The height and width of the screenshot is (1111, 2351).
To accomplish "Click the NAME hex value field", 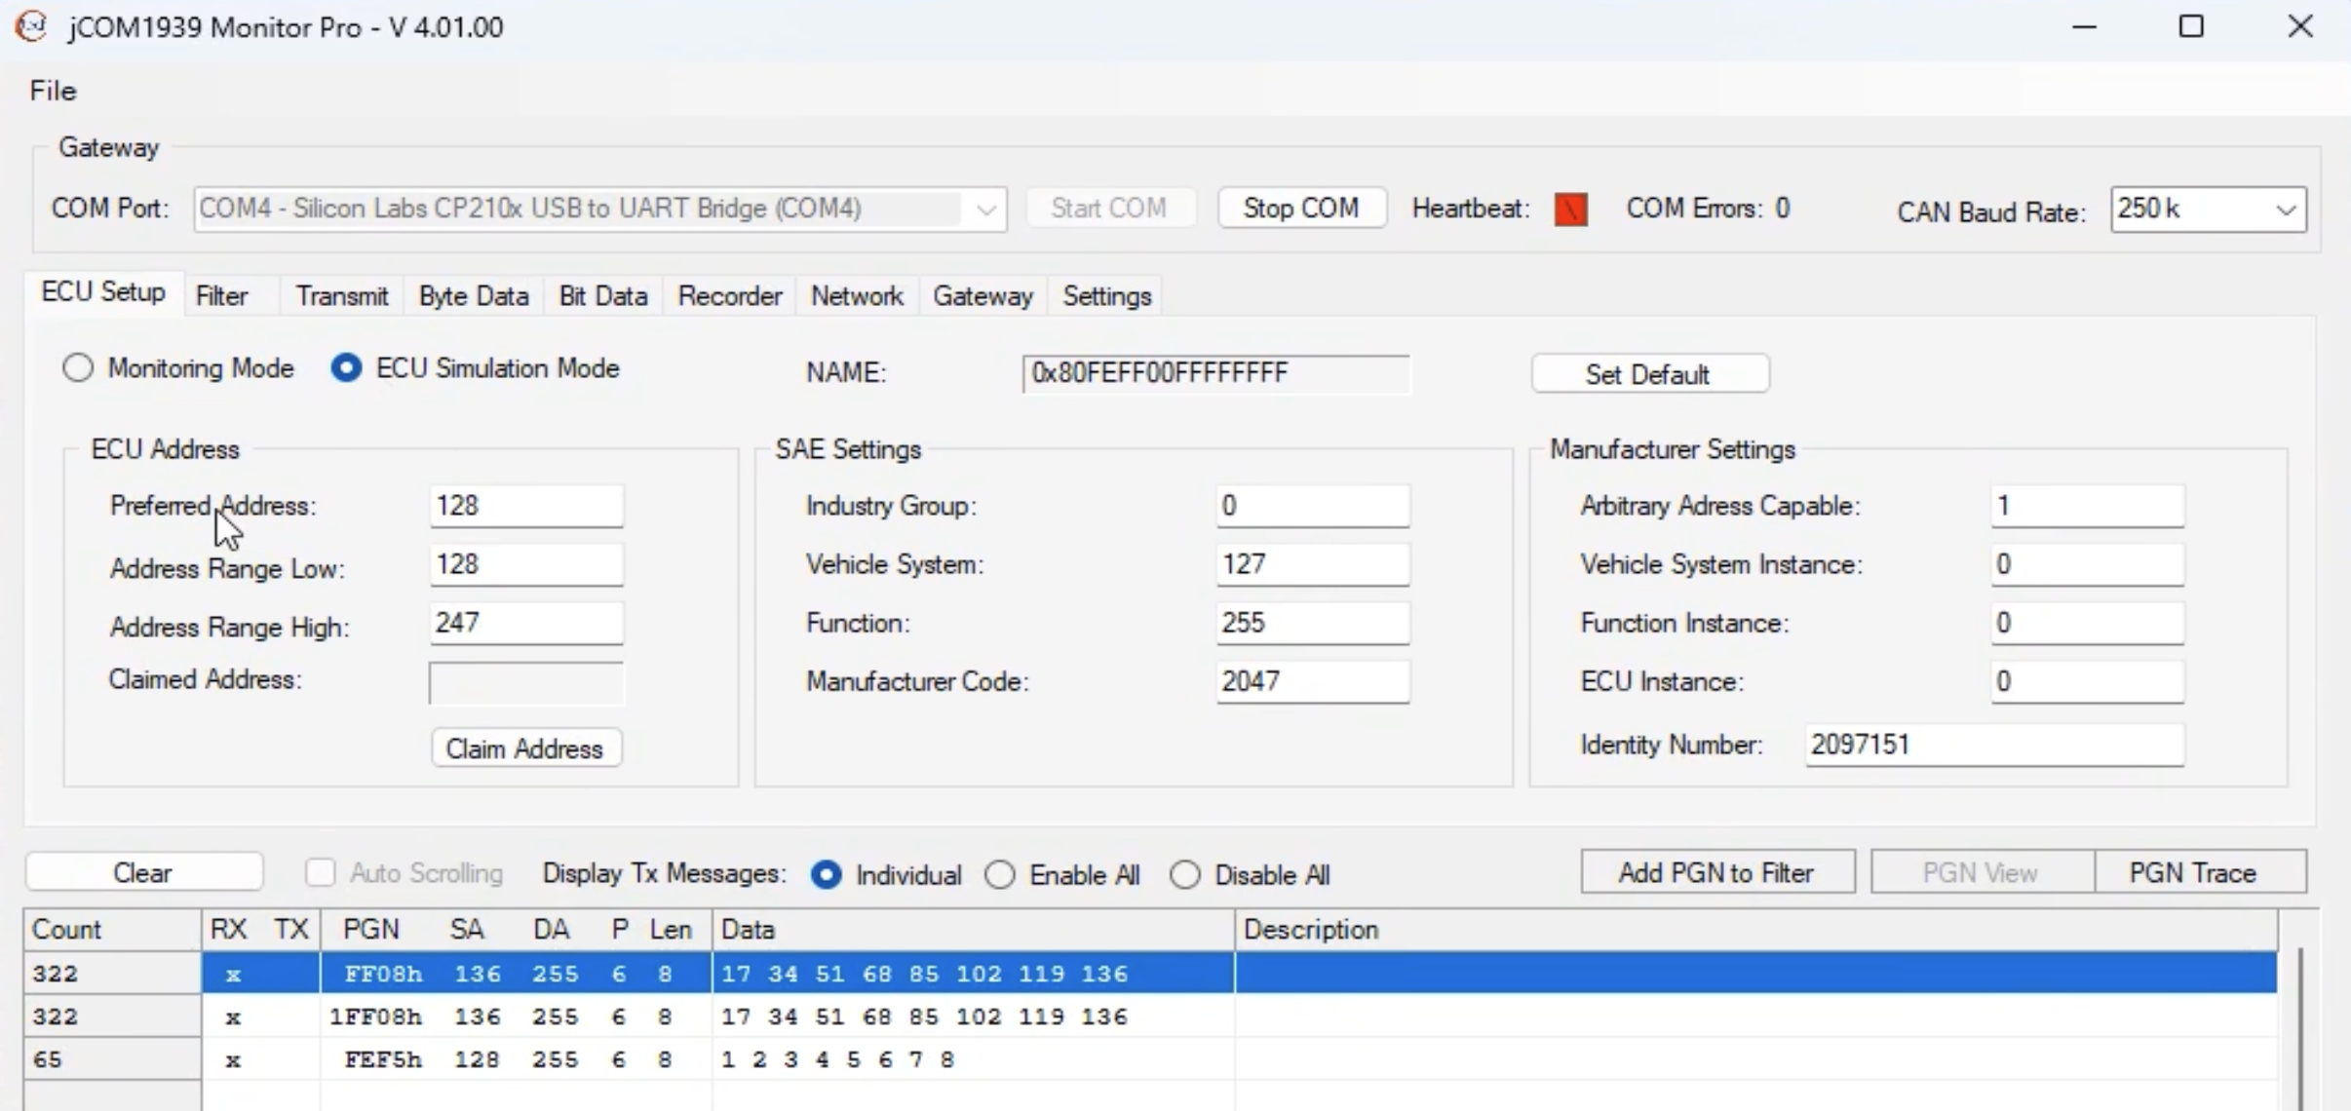I will (x=1215, y=373).
